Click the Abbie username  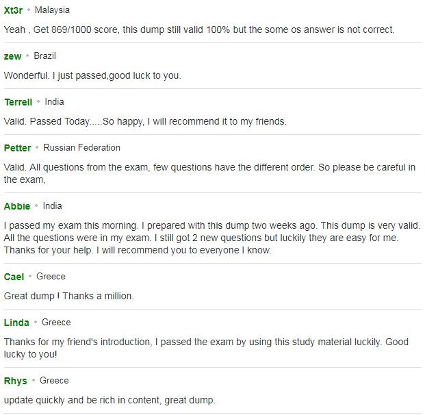[x=17, y=206]
